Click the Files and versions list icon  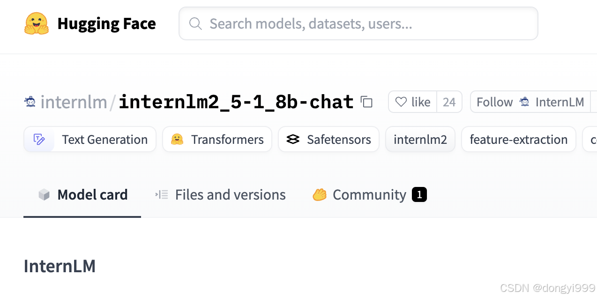tap(162, 195)
